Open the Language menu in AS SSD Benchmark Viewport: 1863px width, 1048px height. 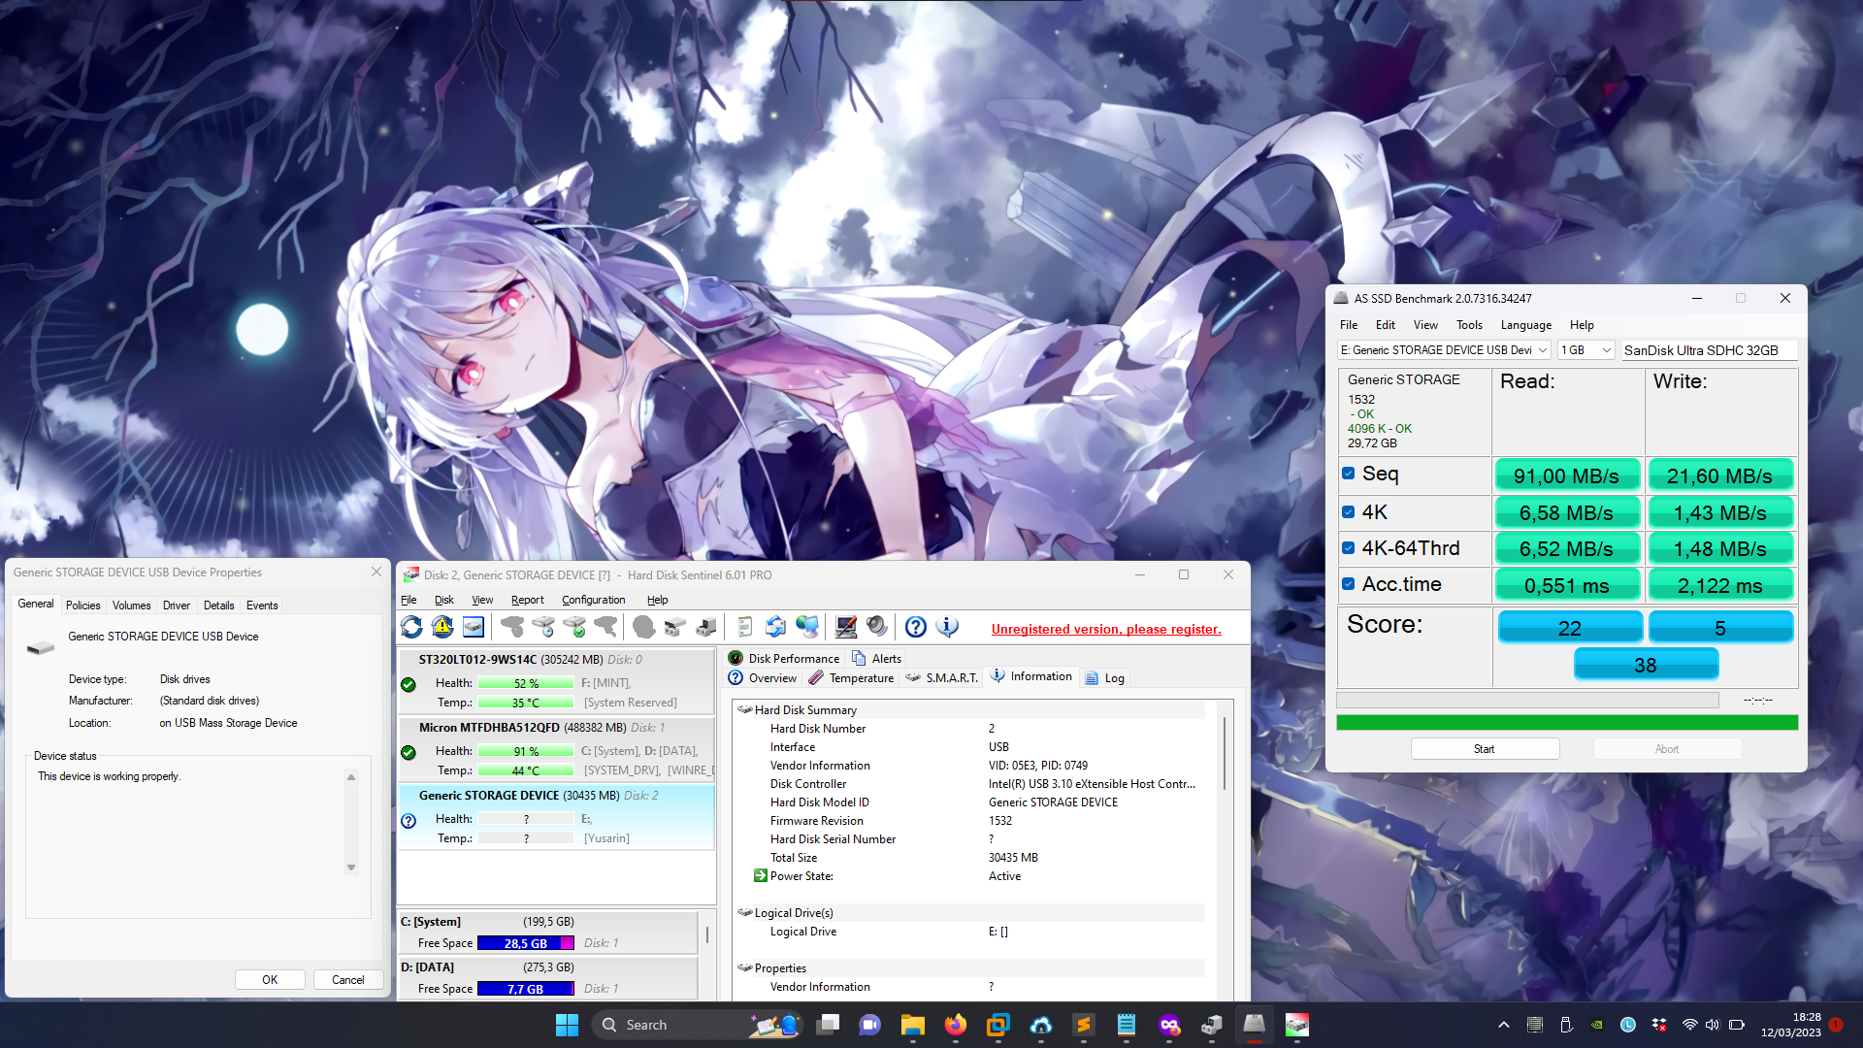click(x=1525, y=325)
